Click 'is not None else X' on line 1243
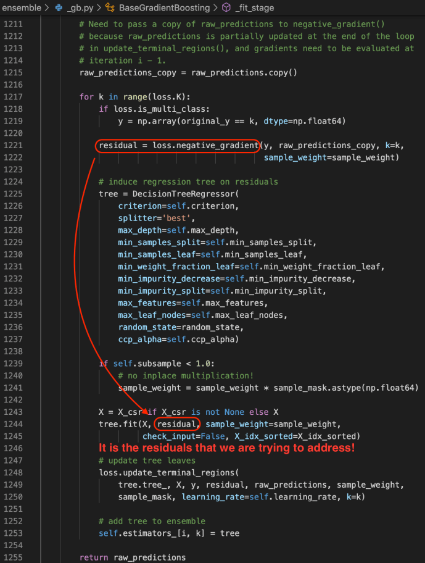 (x=234, y=412)
